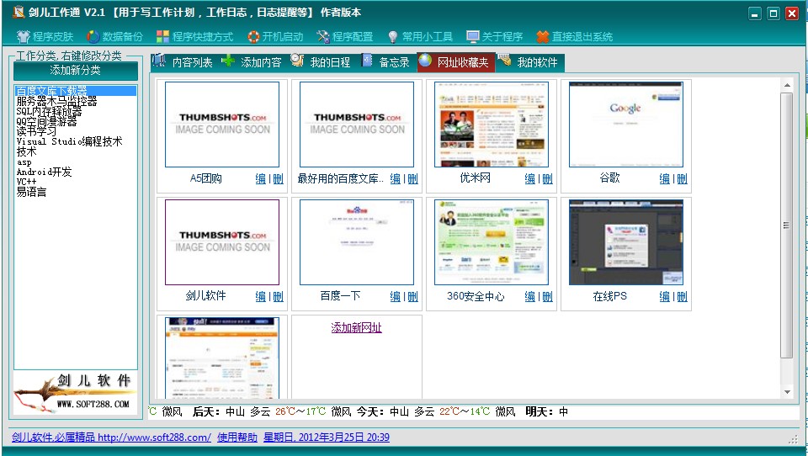
Task: Click the 开机启动 lifebuoy icon
Action: click(253, 36)
